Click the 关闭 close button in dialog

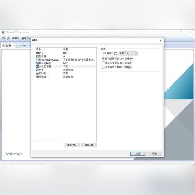pos(138,154)
